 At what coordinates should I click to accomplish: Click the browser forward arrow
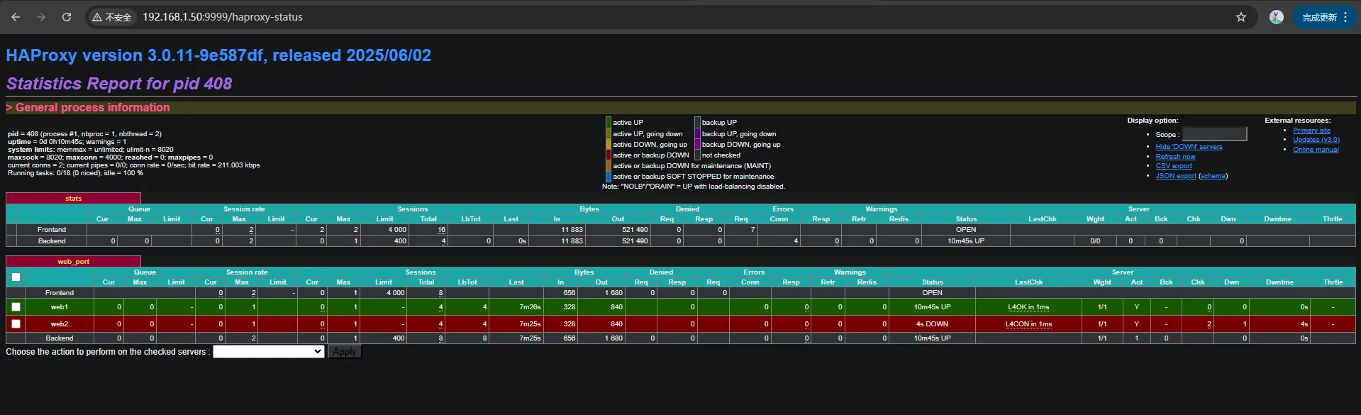click(x=41, y=17)
